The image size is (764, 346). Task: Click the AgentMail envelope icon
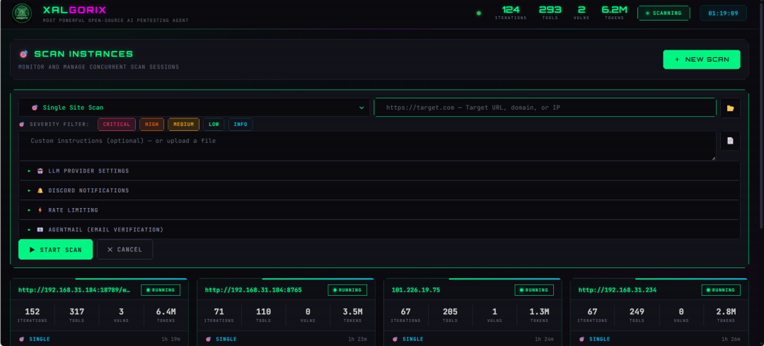click(40, 229)
